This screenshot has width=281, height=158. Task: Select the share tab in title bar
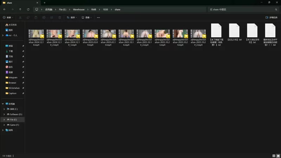click(x=14, y=2)
